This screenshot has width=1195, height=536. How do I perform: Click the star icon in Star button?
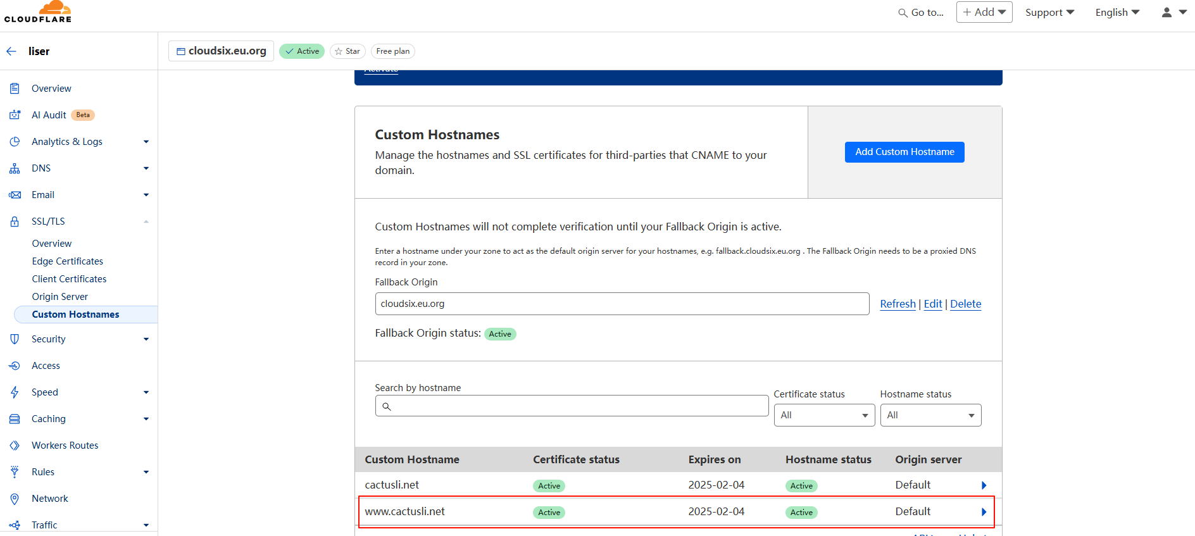click(x=339, y=51)
